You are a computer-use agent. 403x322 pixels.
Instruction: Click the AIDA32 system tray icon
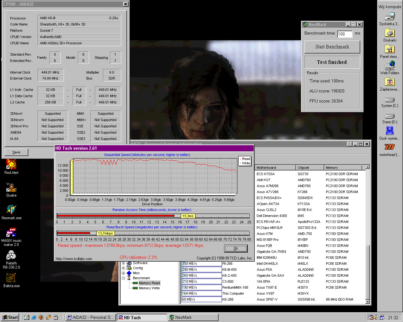382,318
